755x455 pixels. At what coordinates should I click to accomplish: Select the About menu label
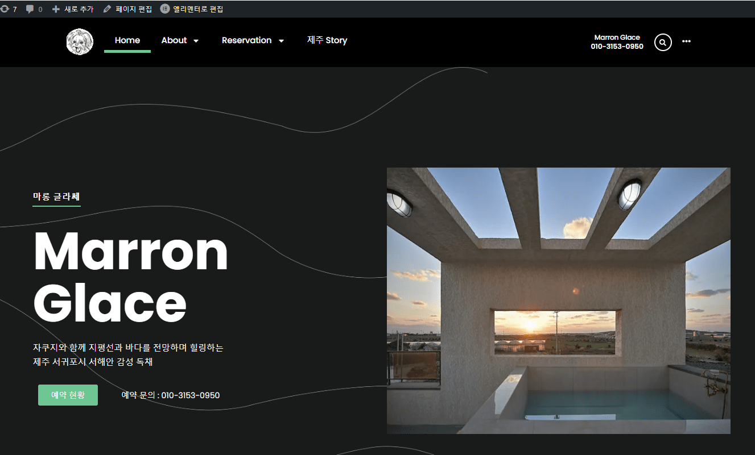coord(174,40)
